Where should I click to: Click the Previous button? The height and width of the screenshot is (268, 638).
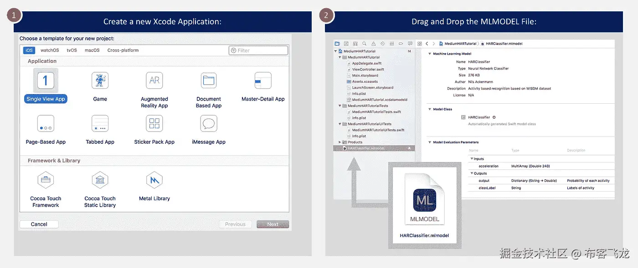click(x=235, y=224)
